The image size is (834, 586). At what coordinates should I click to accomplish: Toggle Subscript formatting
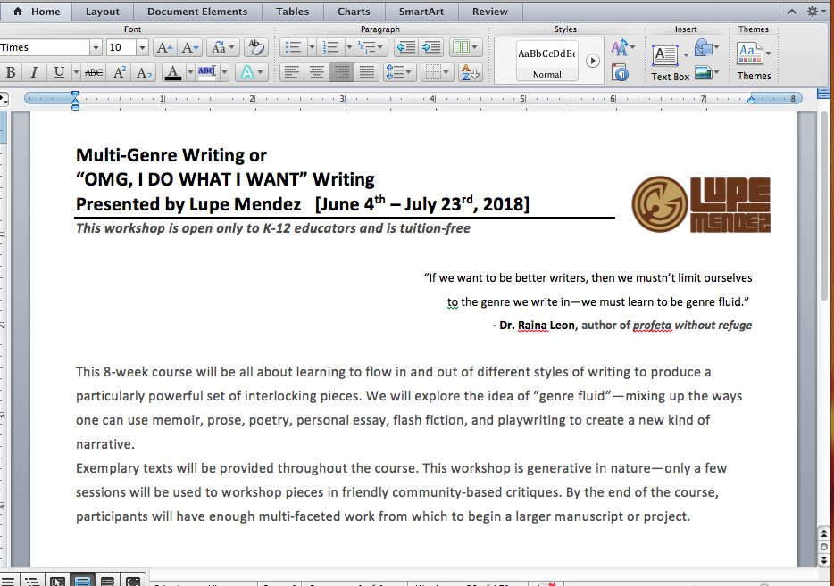144,72
